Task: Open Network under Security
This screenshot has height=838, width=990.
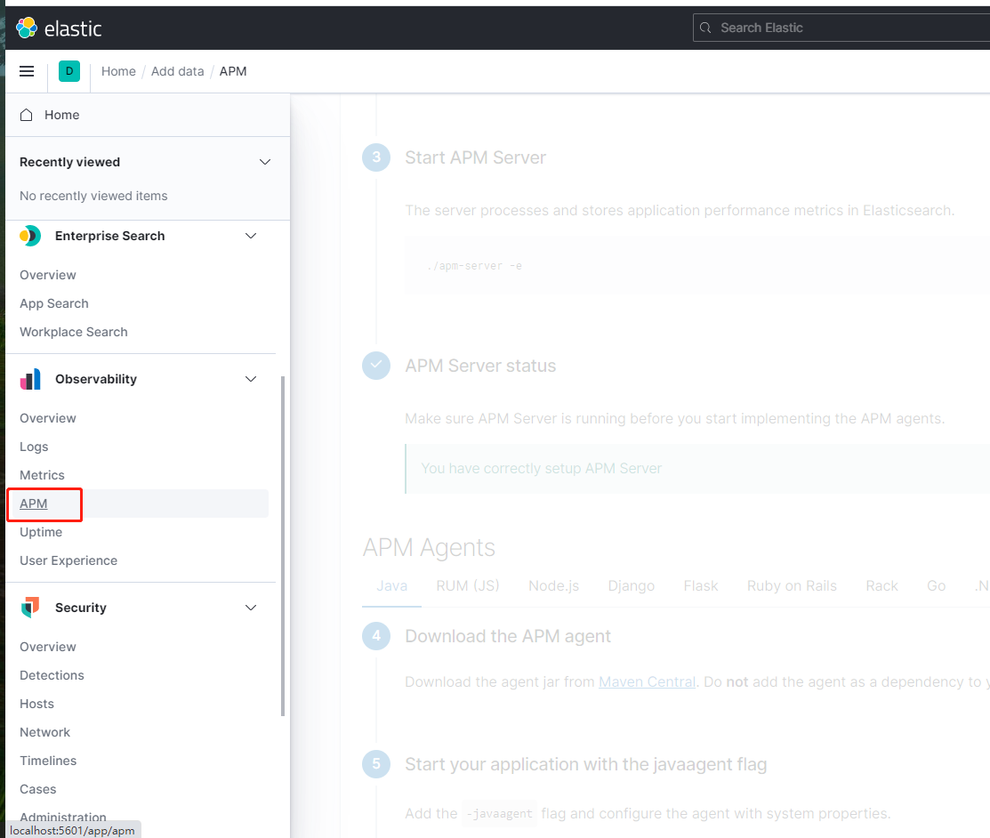Action: click(x=44, y=732)
